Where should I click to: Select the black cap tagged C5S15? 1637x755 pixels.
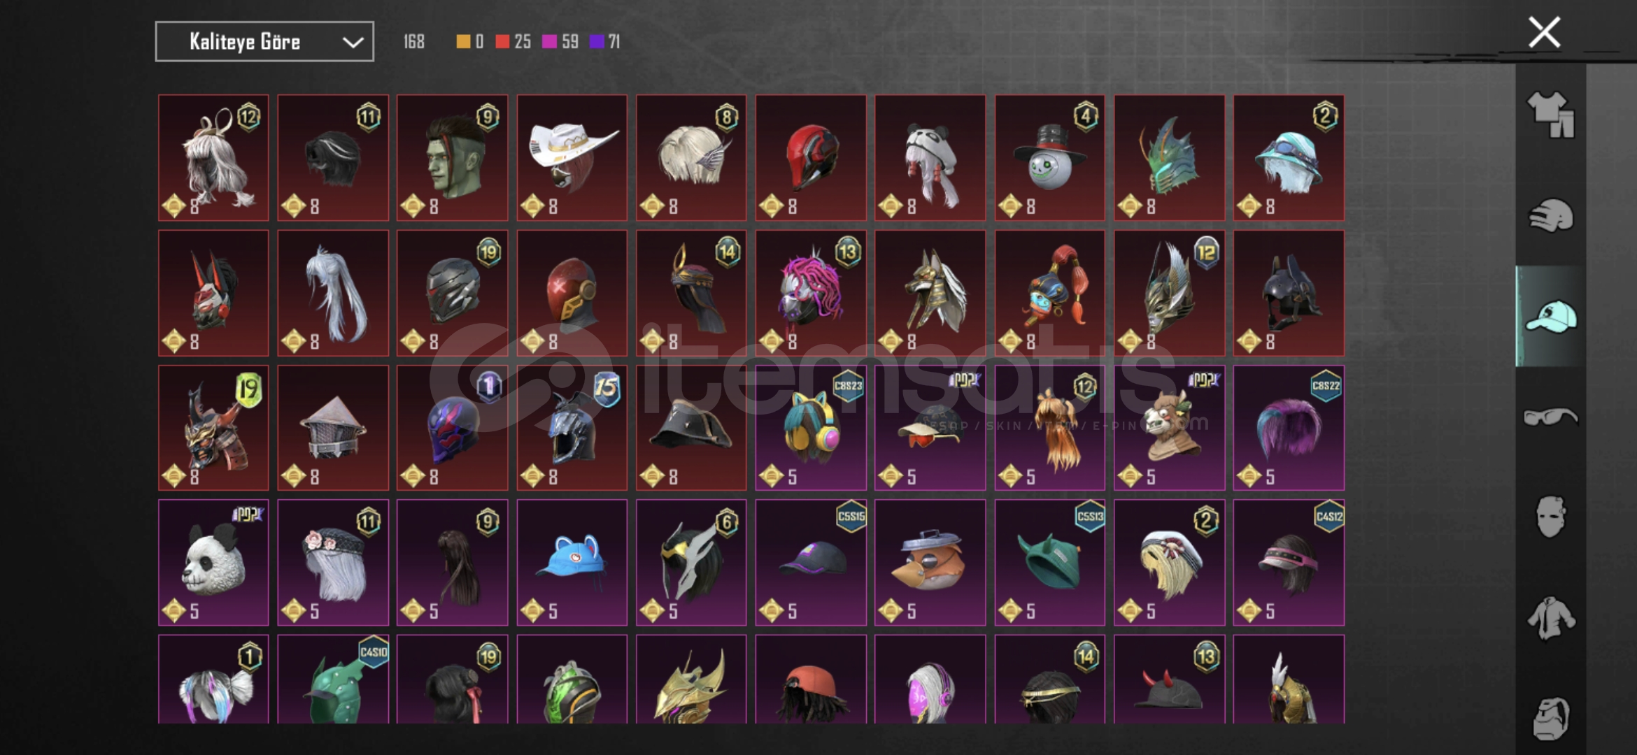point(811,562)
